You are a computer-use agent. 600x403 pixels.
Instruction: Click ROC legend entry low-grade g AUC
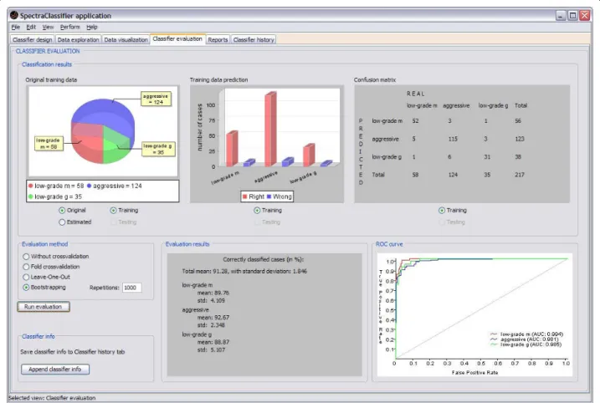pos(526,344)
